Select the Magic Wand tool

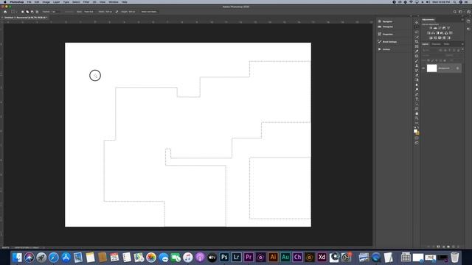click(x=417, y=37)
